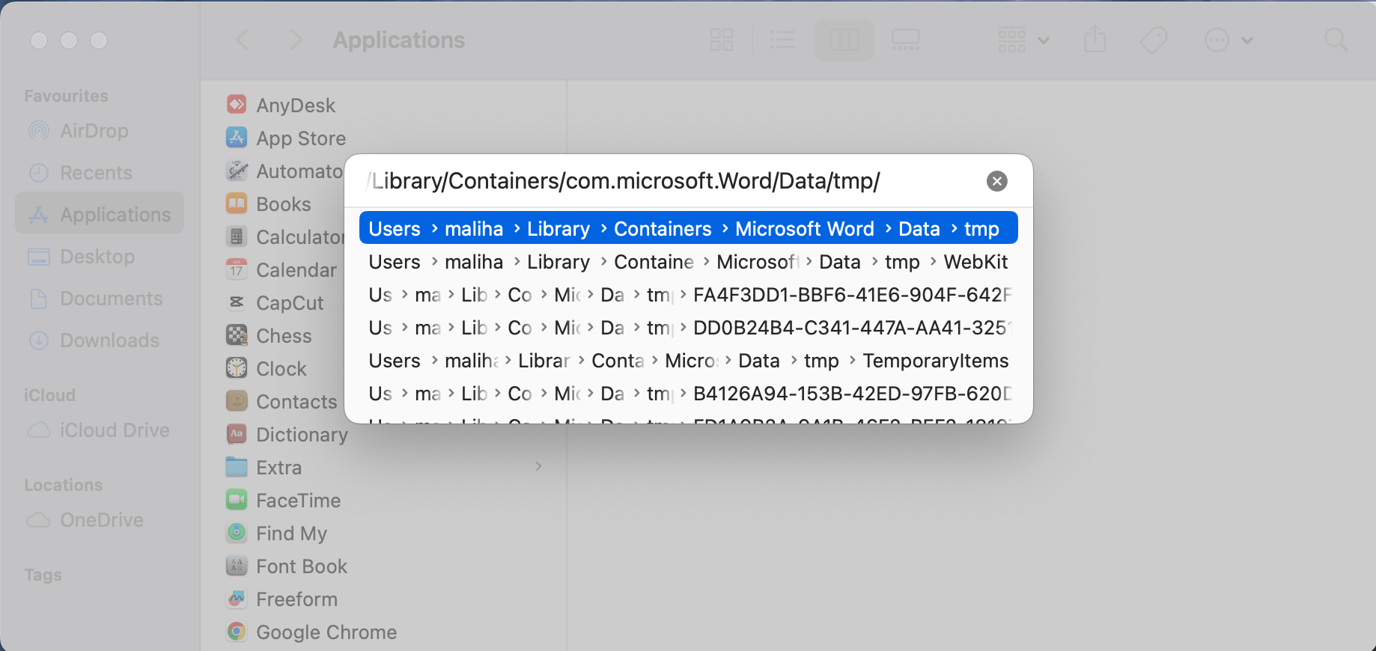Go forward in Finder history

pyautogui.click(x=296, y=40)
